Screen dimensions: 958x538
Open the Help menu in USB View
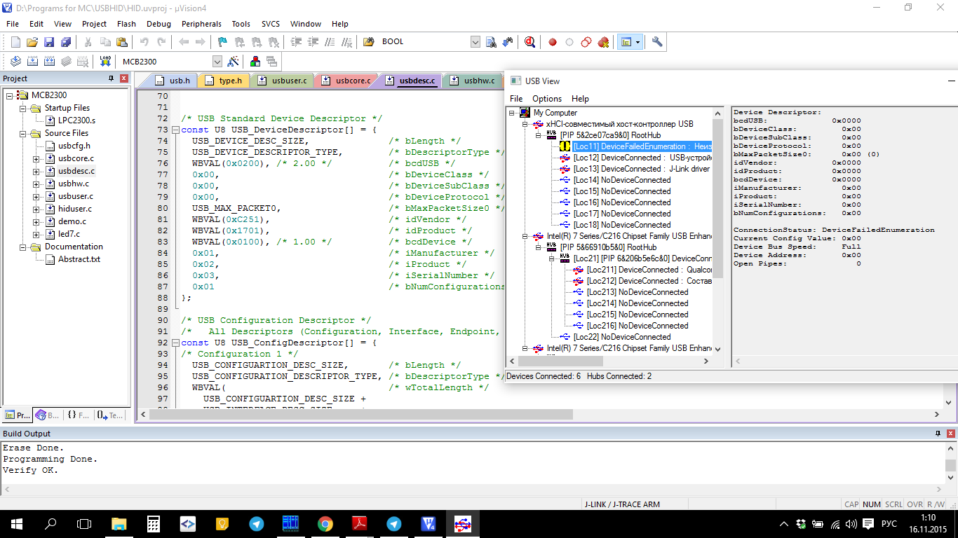[580, 99]
